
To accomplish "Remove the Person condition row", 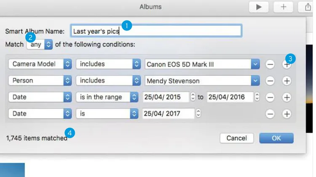I will (x=270, y=81).
